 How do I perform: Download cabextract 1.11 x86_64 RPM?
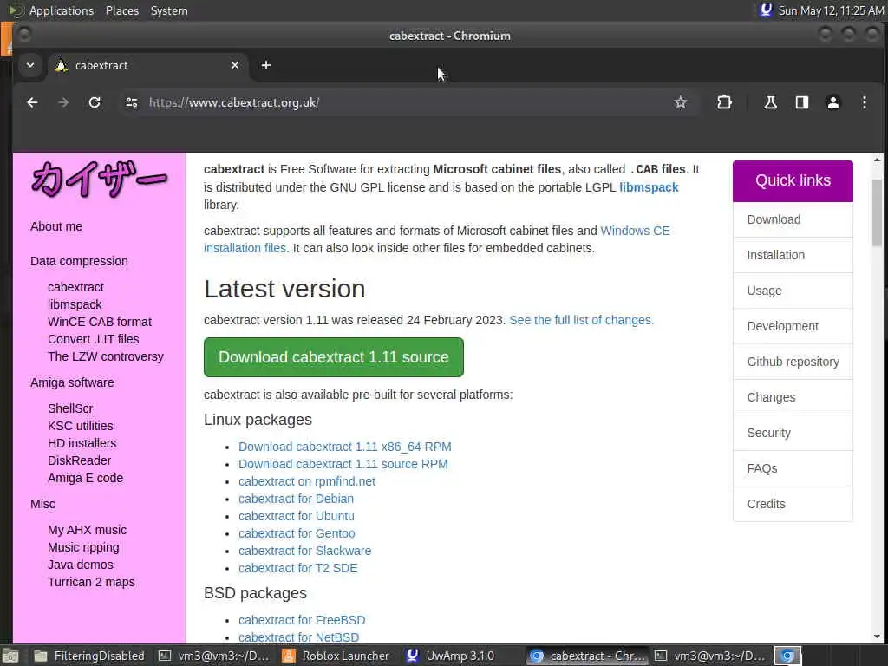(345, 447)
